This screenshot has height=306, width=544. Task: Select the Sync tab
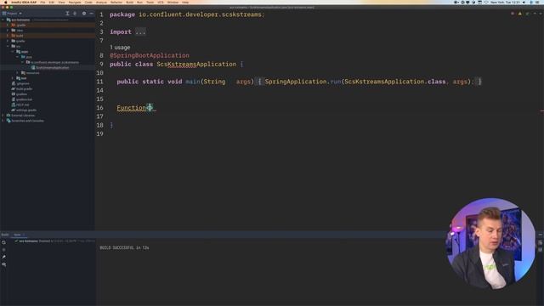pos(17,235)
